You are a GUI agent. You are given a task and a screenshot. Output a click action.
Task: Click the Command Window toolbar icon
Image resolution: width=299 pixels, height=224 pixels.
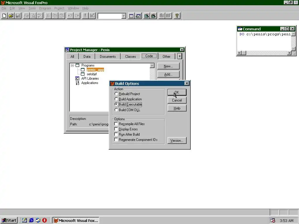click(x=131, y=16)
